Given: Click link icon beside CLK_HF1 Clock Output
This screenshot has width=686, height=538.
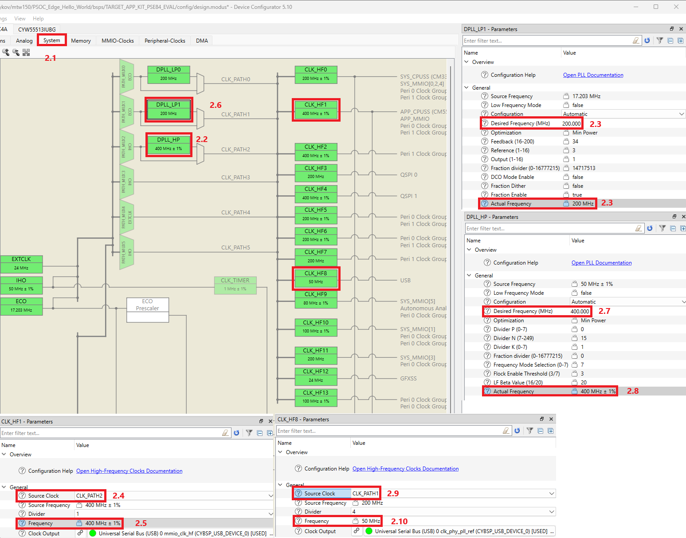Looking at the screenshot, I should [80, 533].
